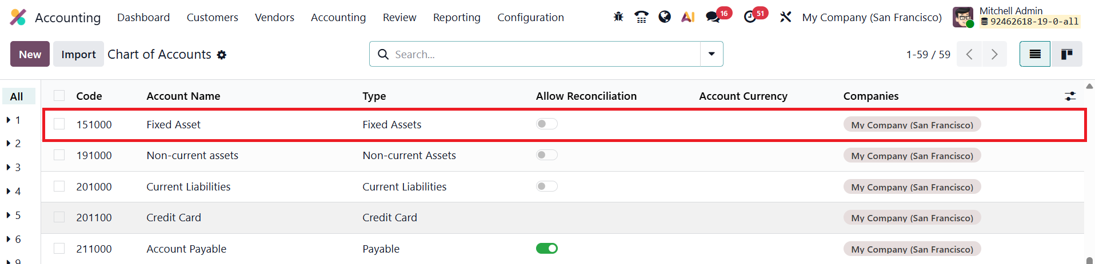Screen dimensions: 1095x264
Task: Go to the next page arrow
Action: coord(994,54)
